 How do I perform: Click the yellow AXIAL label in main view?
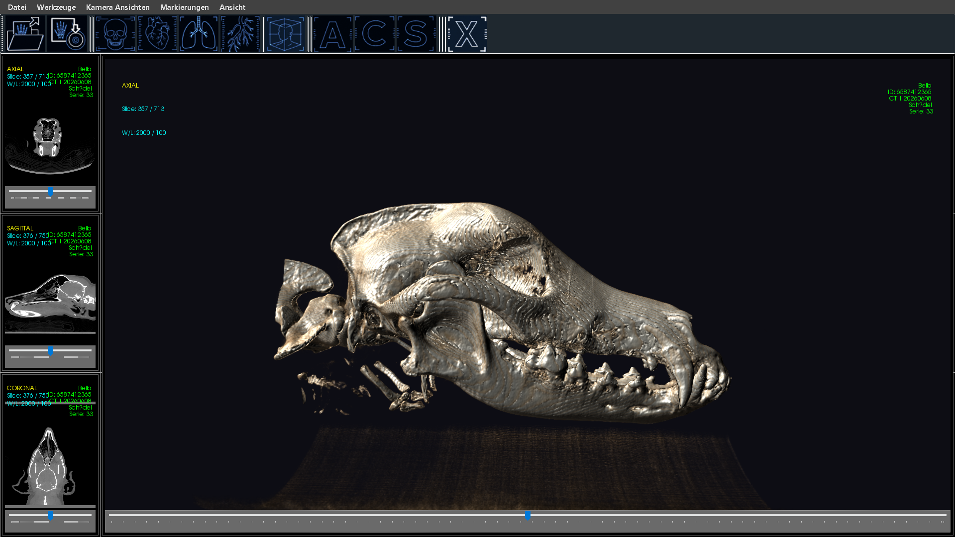tap(130, 86)
